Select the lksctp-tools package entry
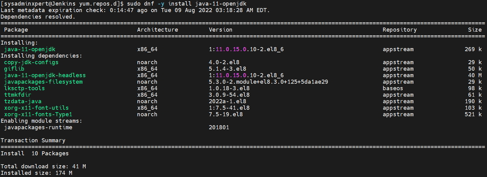The image size is (487, 177). (24, 88)
